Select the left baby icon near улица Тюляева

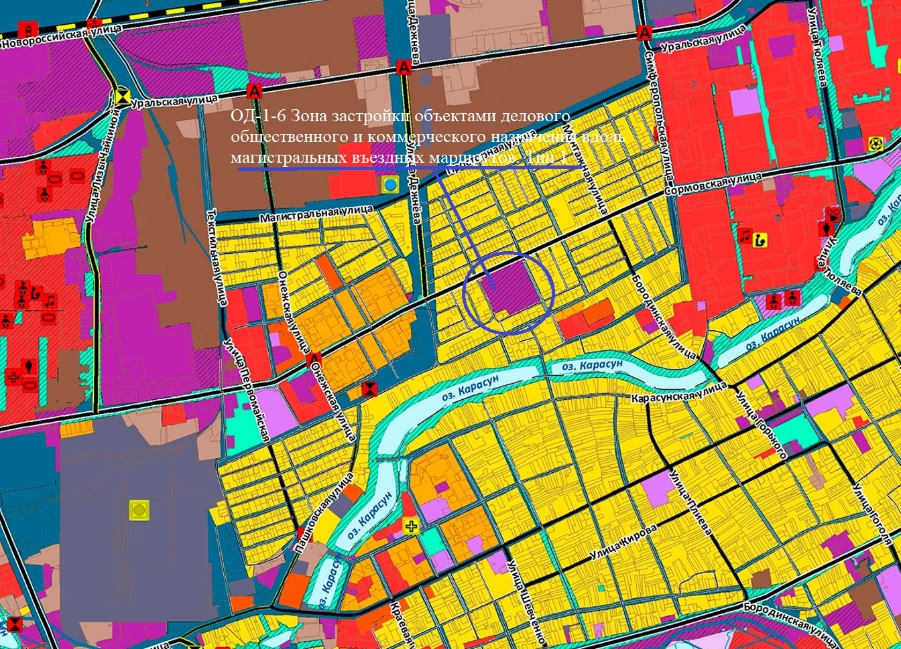(774, 301)
